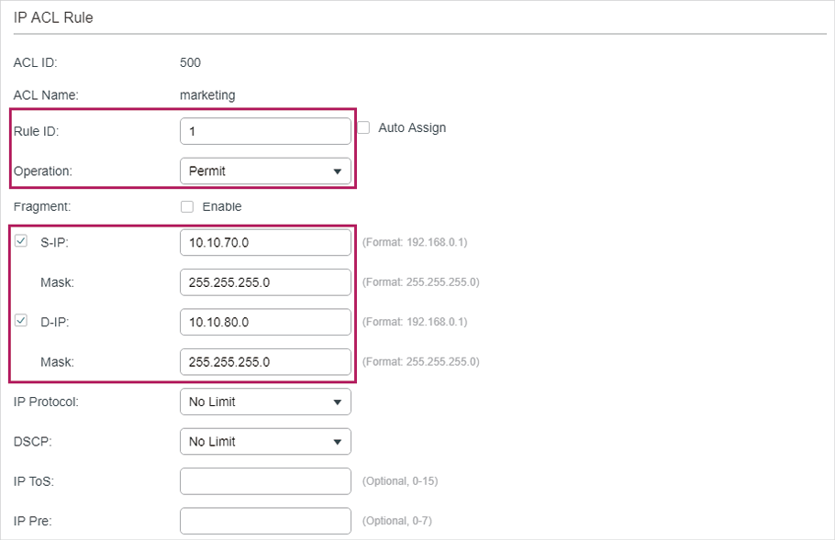Open the DSCP No Limit dropdown

[265, 442]
